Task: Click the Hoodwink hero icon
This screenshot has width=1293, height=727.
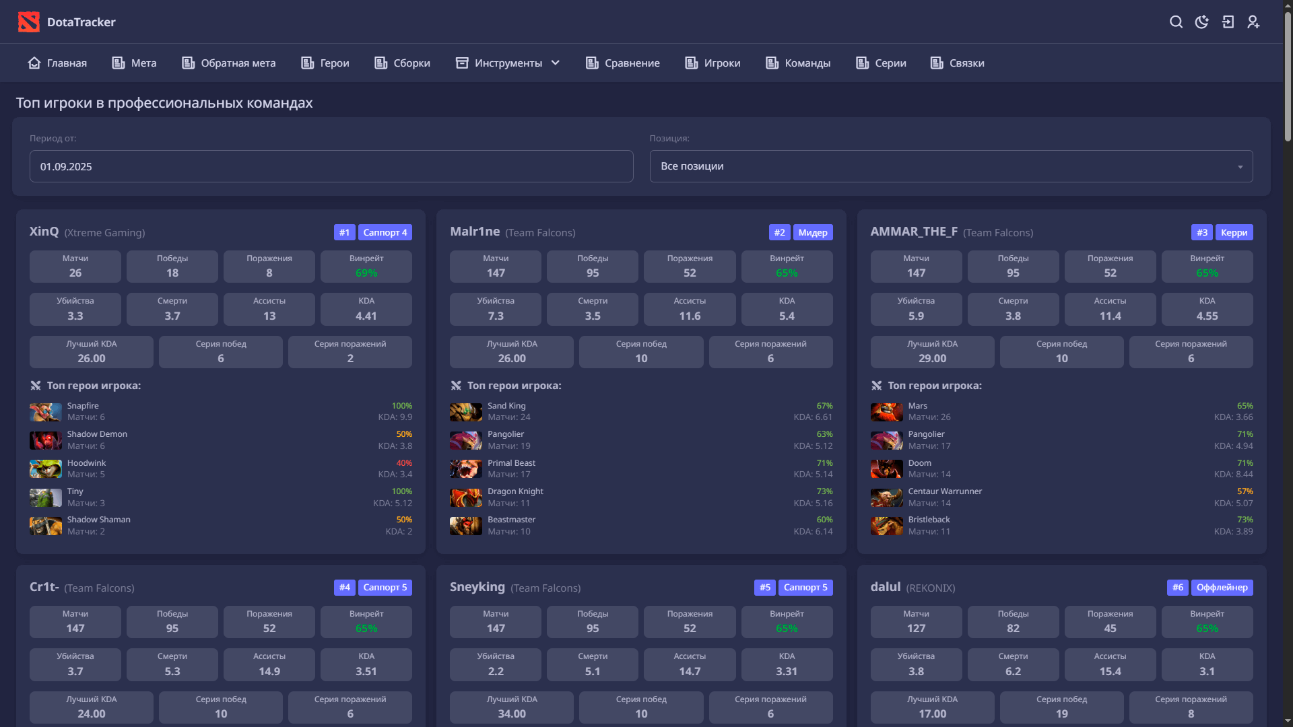Action: (46, 469)
